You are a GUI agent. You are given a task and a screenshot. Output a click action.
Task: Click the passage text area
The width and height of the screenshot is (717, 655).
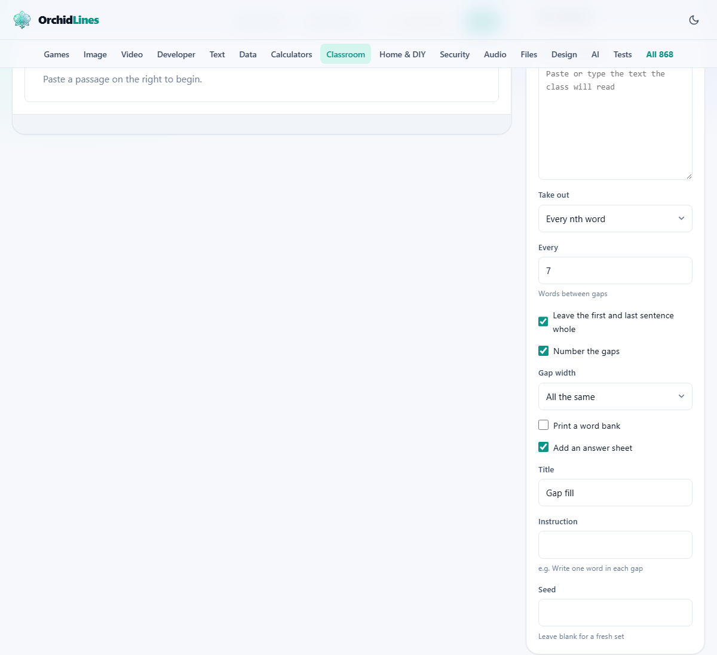click(x=615, y=122)
